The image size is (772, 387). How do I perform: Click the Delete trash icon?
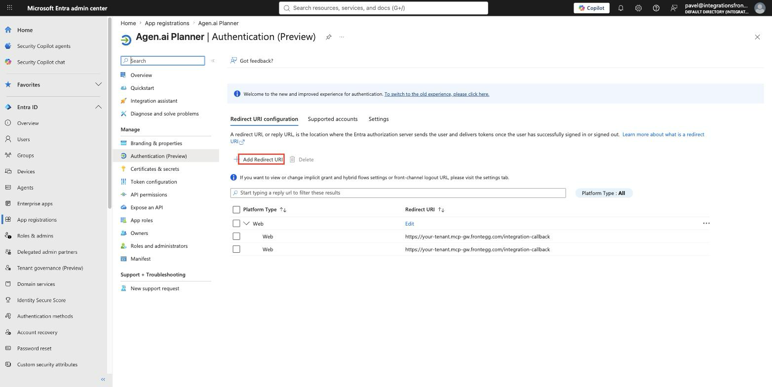pyautogui.click(x=292, y=159)
